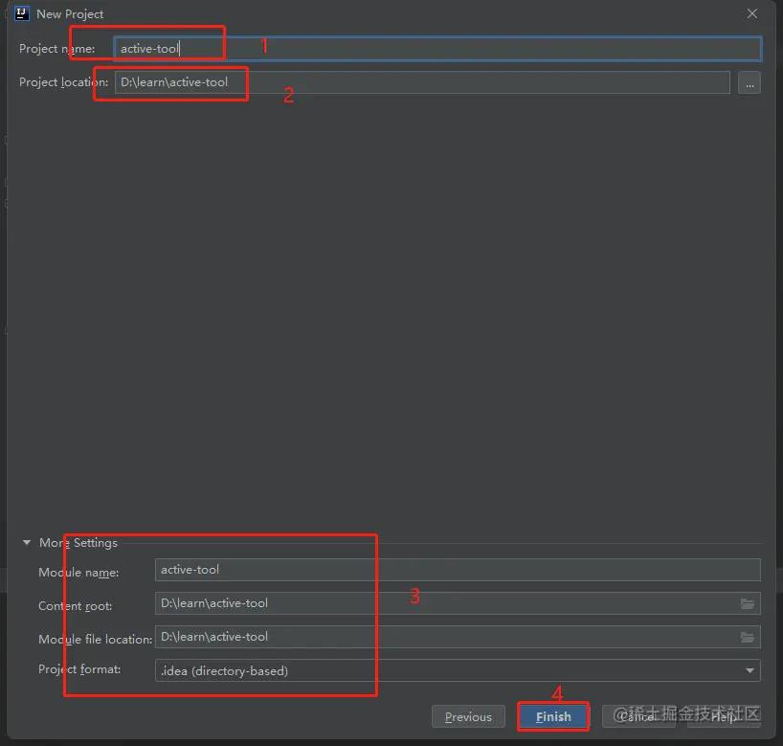
Task: Click the Content root label
Action: point(75,606)
